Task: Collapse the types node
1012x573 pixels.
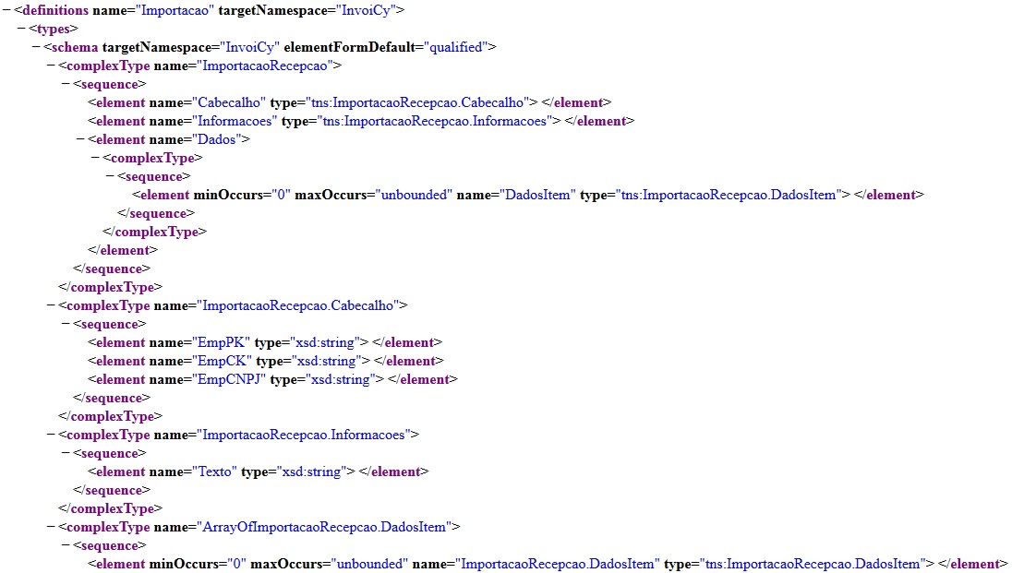Action: [x=21, y=29]
